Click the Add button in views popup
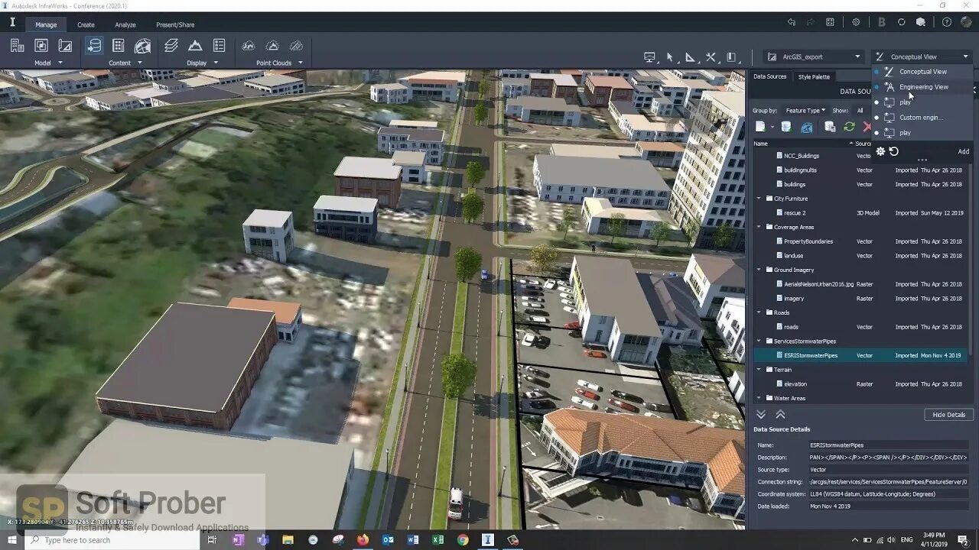The image size is (979, 550). (x=964, y=151)
